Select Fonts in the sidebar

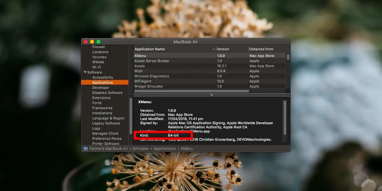[97, 103]
